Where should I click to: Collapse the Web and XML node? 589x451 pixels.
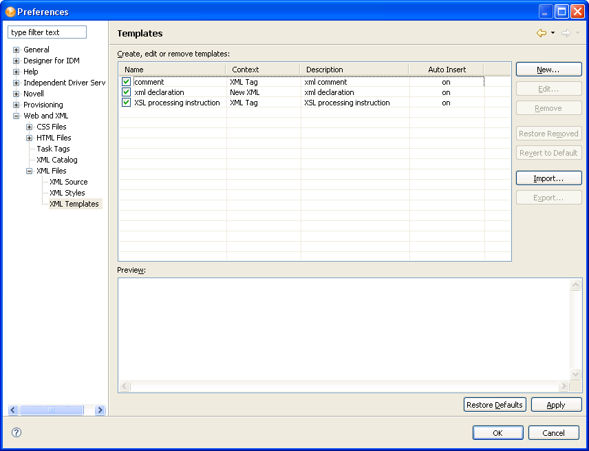point(16,116)
